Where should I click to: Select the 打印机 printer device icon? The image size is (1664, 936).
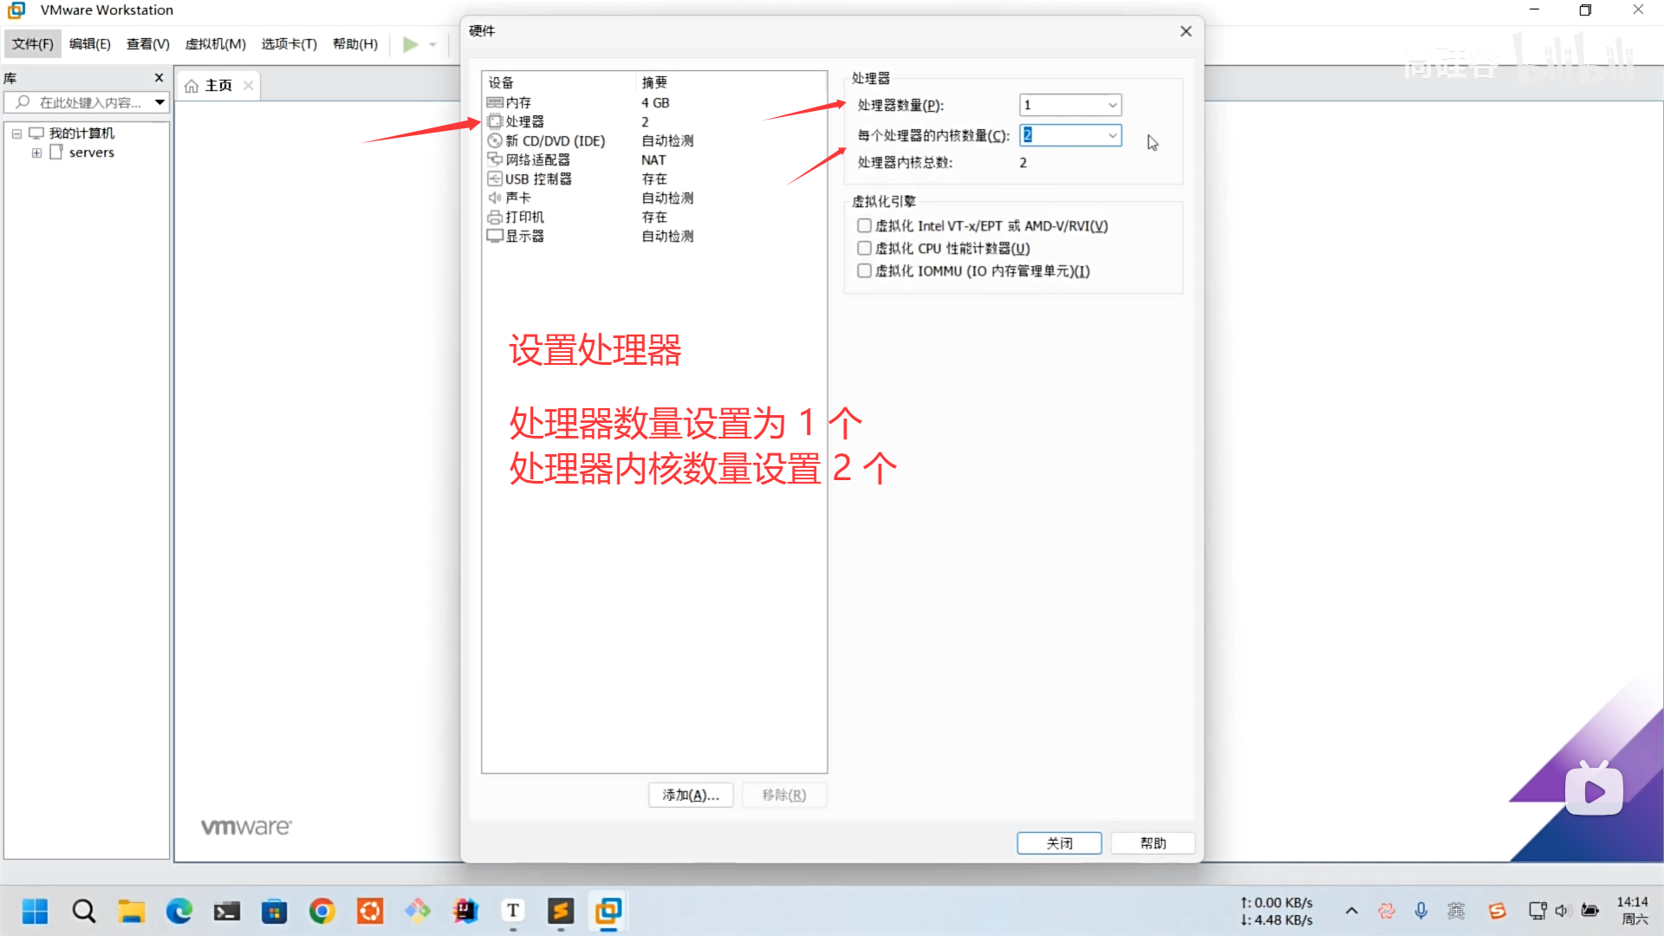495,217
